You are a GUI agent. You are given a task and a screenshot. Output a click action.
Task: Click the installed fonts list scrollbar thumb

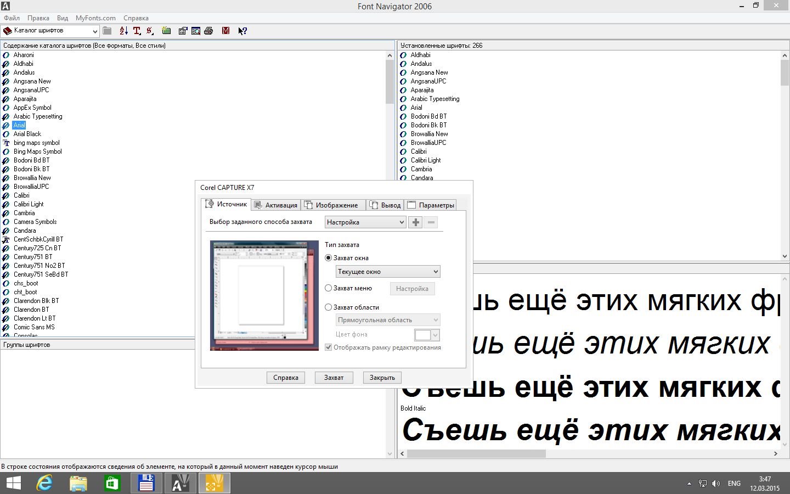point(785,73)
